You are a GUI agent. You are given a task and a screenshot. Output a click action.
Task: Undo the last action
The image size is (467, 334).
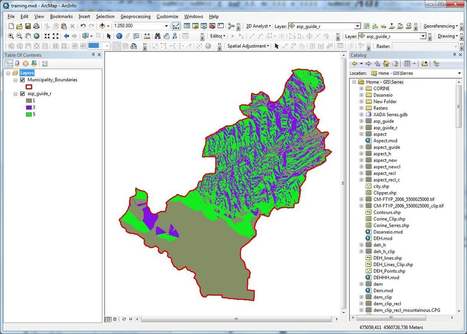83,26
